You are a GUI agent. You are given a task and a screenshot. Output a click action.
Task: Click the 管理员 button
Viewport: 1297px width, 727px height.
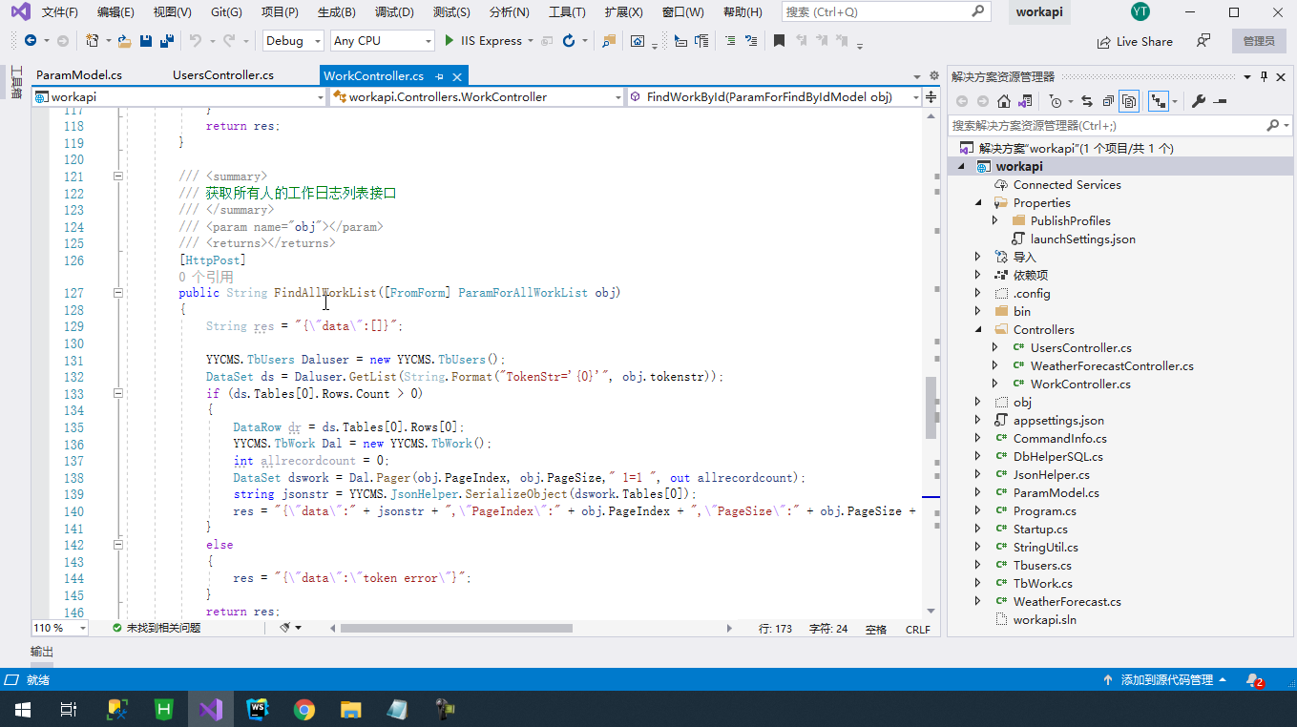click(1259, 41)
